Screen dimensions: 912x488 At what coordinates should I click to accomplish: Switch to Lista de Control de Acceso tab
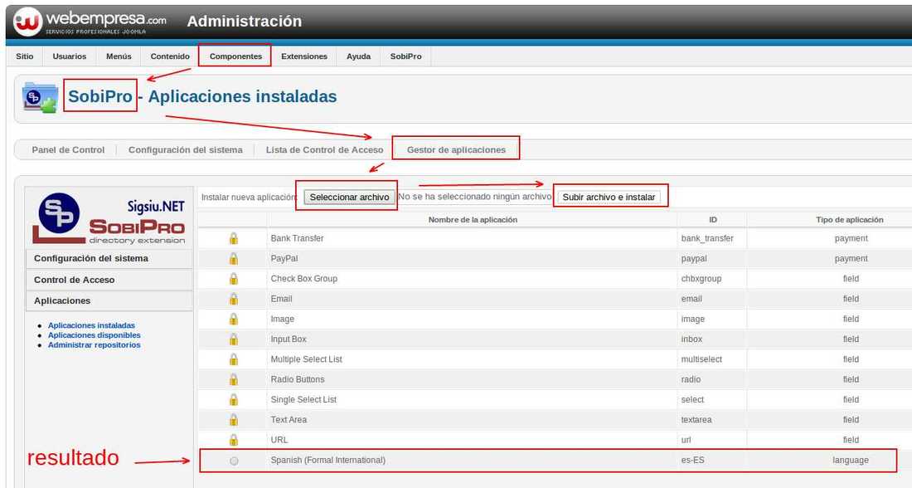click(324, 149)
